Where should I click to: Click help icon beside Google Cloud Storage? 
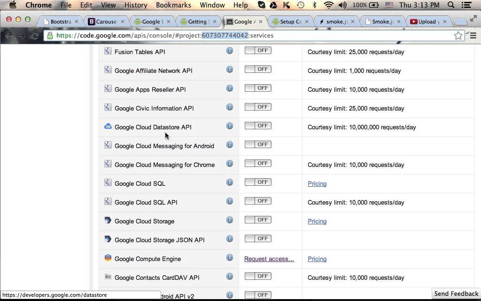tap(229, 220)
